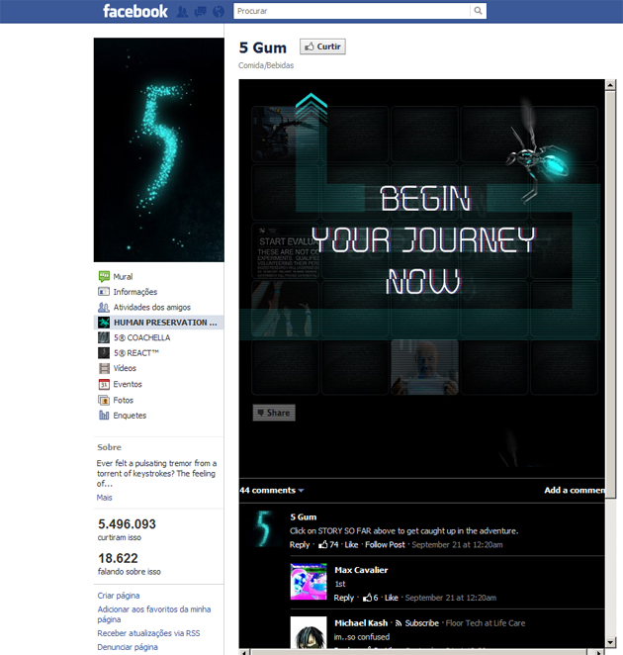Click the 5 Coachella app icon
The height and width of the screenshot is (655, 623).
point(104,337)
